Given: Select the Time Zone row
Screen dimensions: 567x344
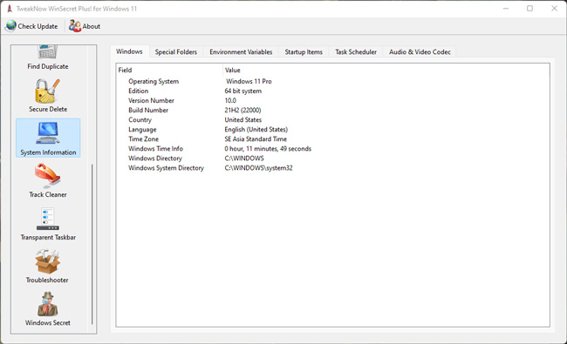Looking at the screenshot, I should 332,139.
